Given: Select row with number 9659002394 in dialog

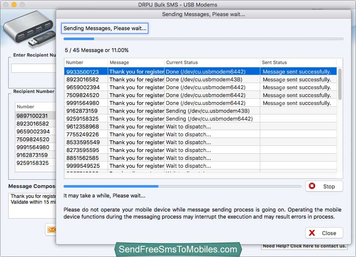Looking at the screenshot, I should 200,87.
